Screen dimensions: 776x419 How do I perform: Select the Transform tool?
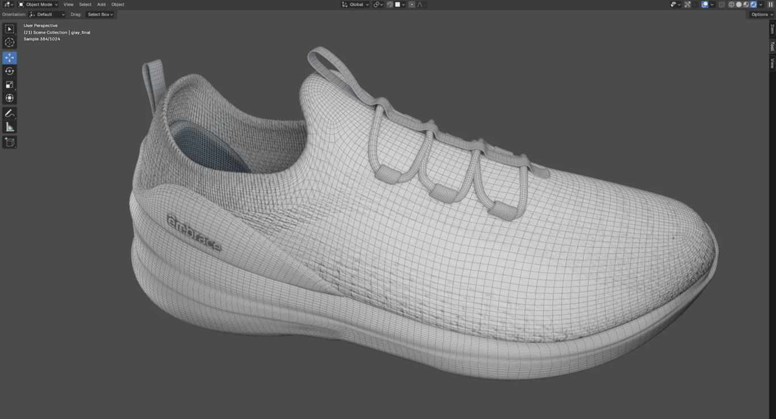(x=10, y=98)
